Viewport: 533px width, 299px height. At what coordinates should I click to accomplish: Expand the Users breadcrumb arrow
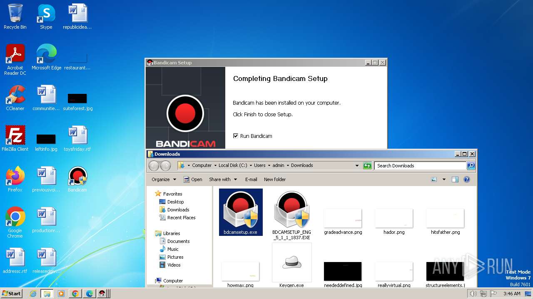(269, 165)
